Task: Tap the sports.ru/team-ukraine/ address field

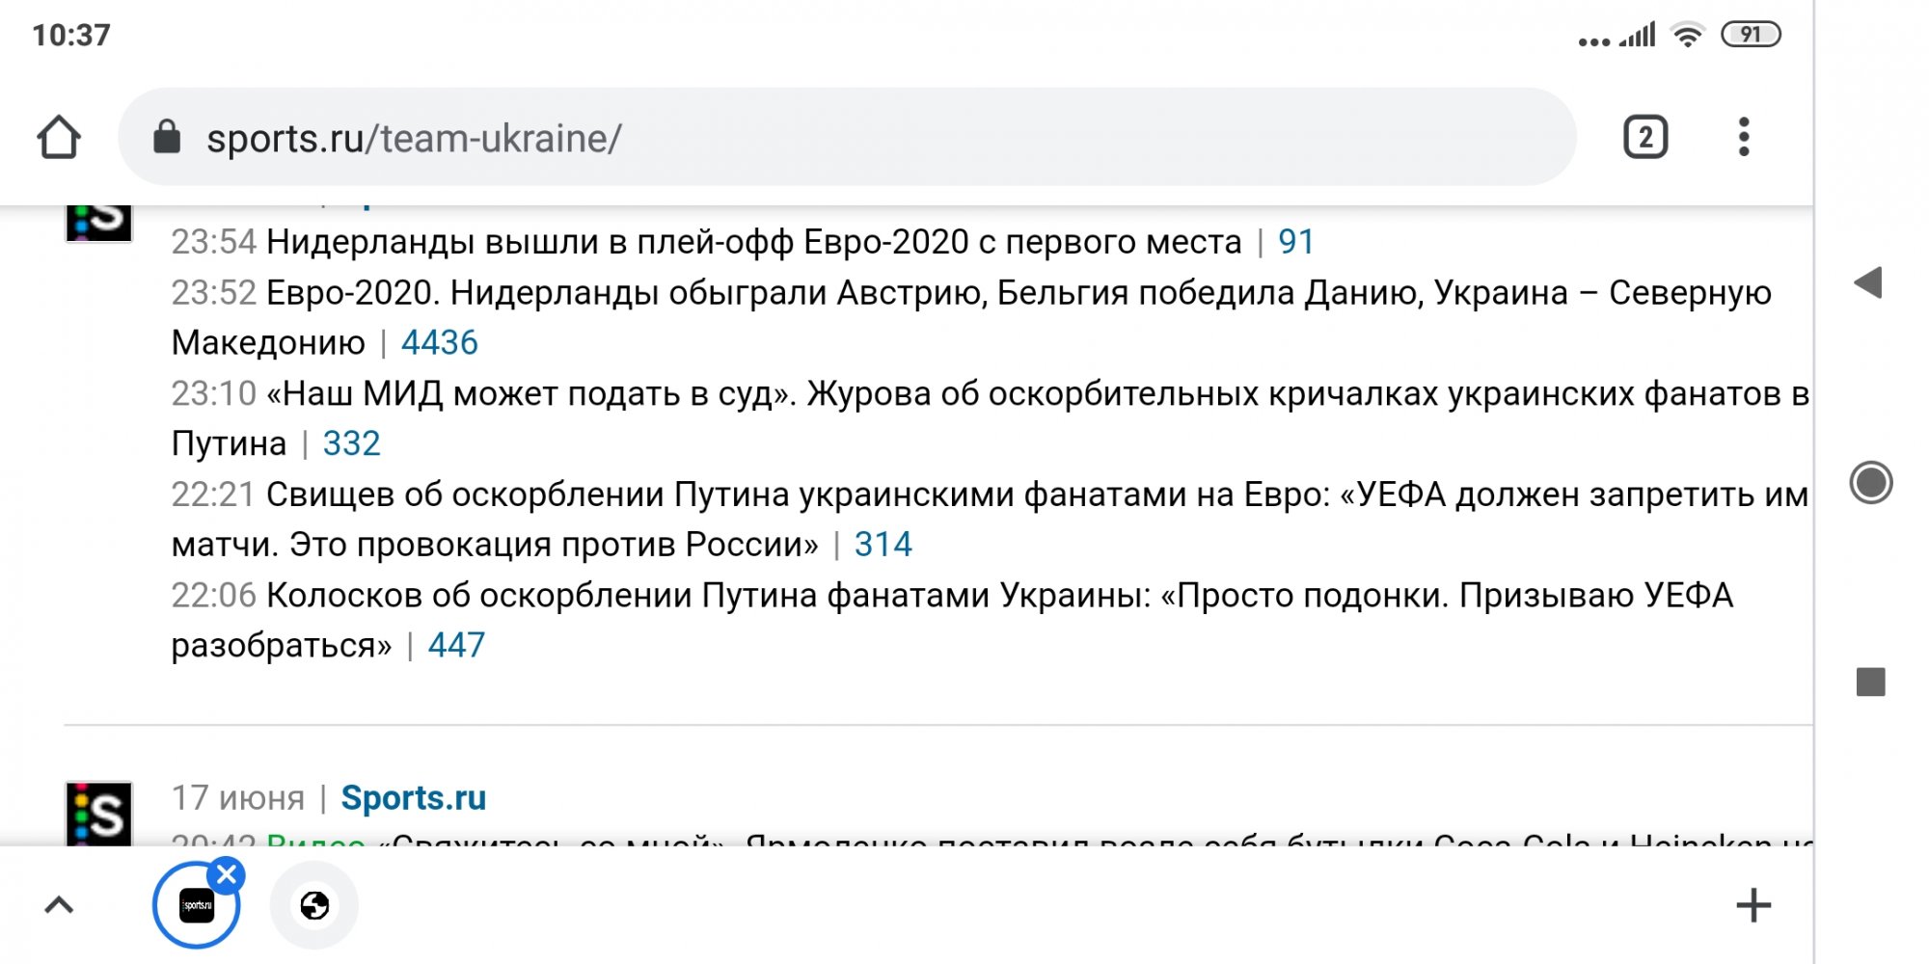Action: 847,137
